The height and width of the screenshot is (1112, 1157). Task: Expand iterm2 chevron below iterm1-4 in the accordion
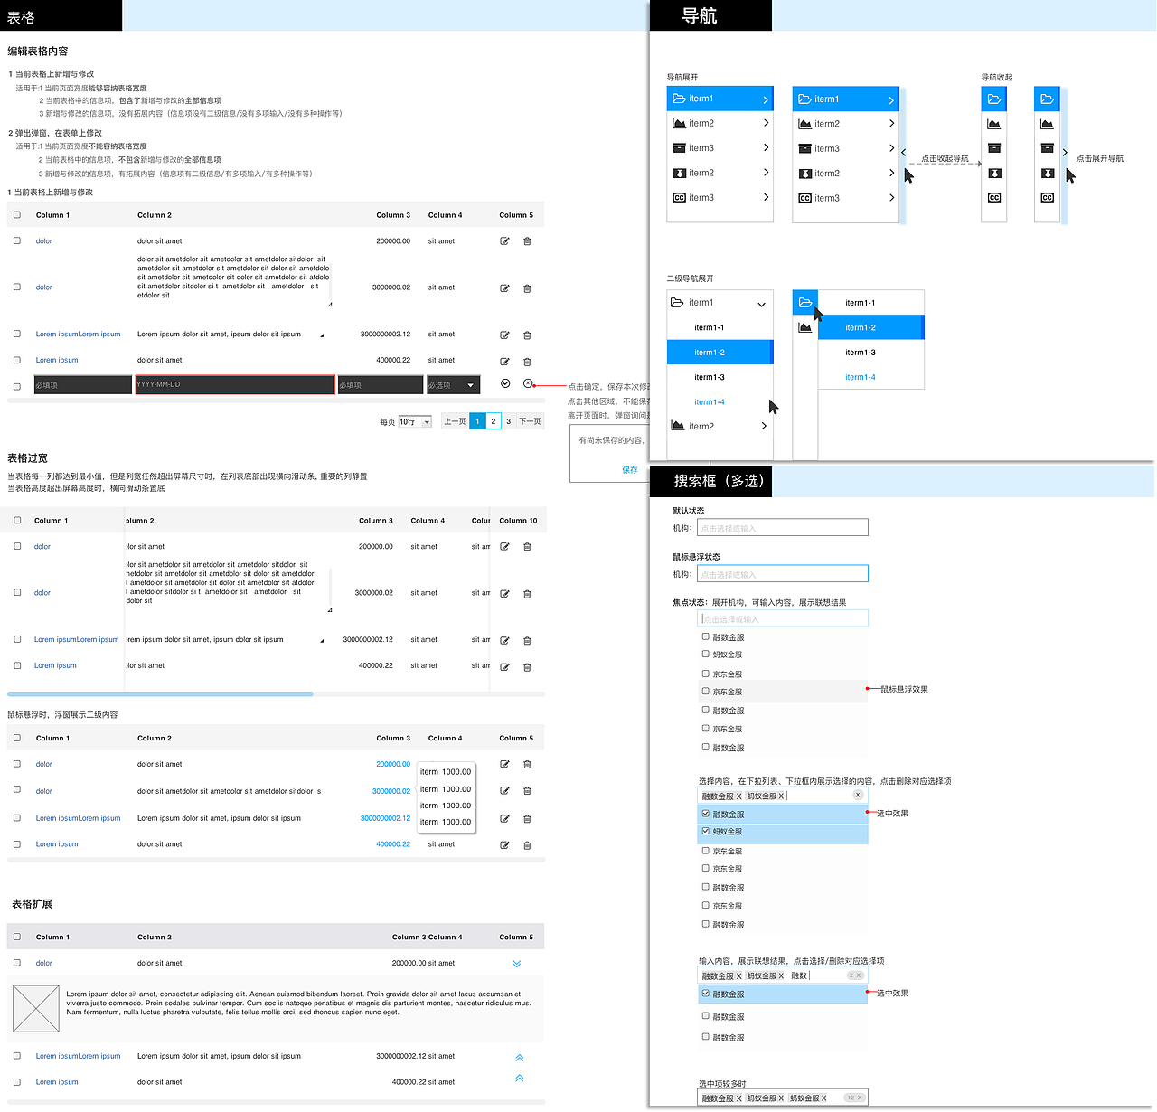tap(764, 426)
